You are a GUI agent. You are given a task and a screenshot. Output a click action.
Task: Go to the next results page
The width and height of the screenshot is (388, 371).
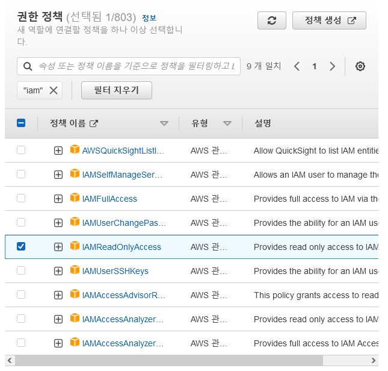pos(332,66)
